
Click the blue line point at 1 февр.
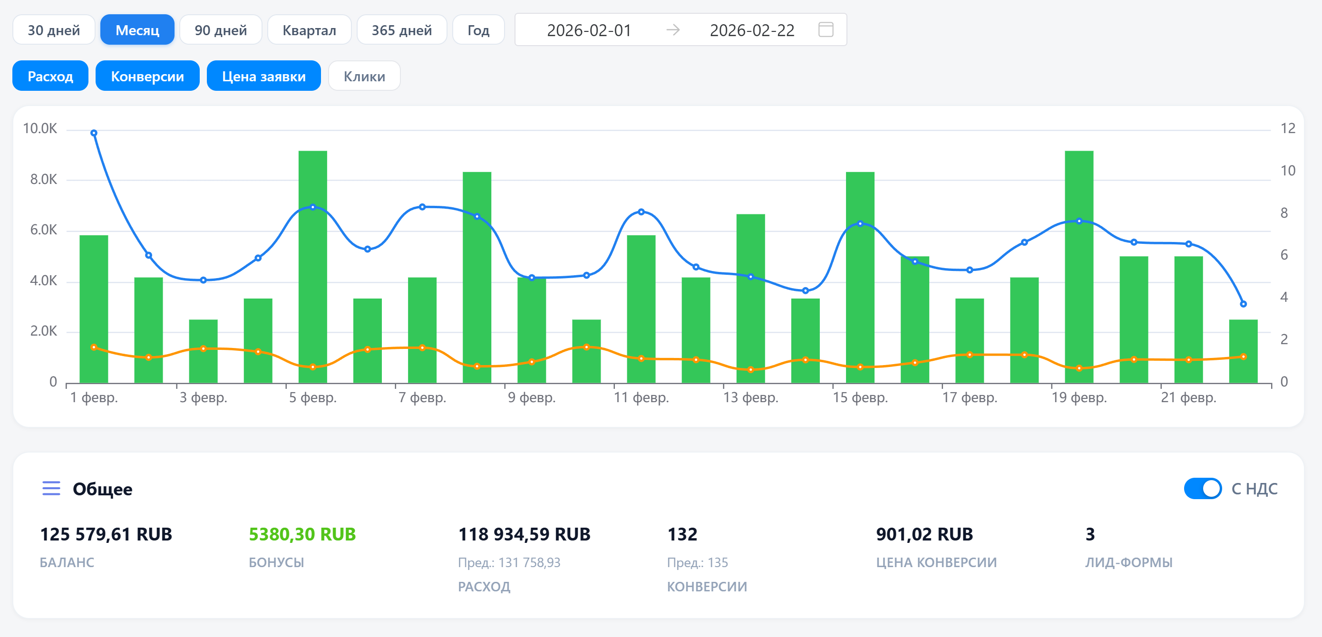[x=94, y=133]
